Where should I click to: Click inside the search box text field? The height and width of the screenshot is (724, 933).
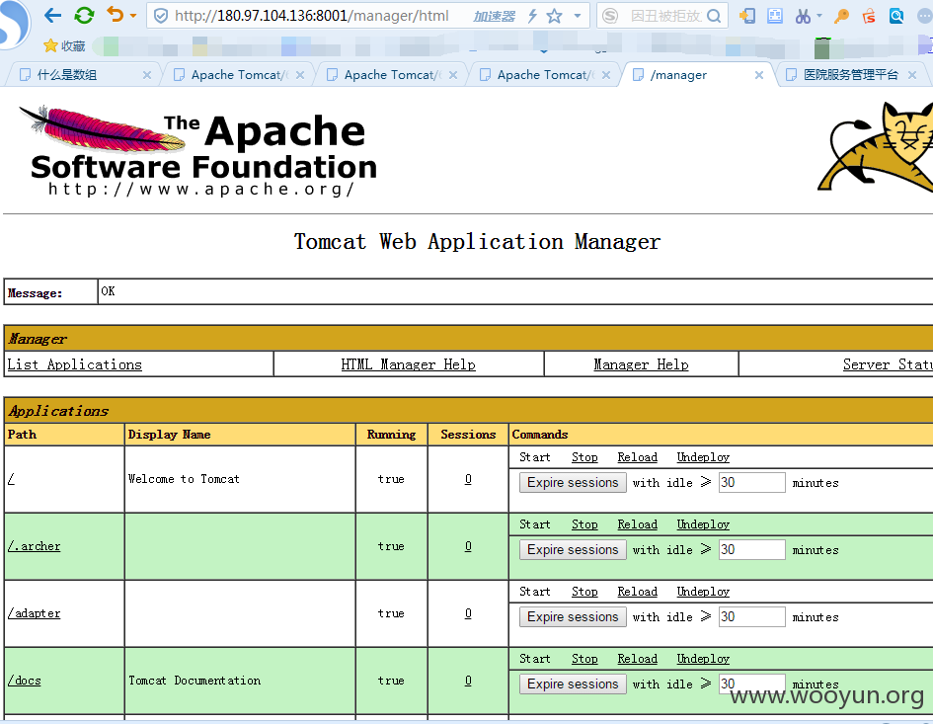point(665,16)
